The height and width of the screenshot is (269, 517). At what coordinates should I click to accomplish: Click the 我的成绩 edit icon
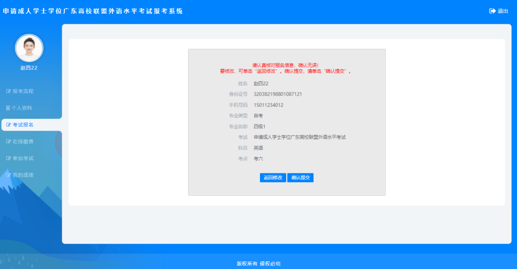coord(8,175)
